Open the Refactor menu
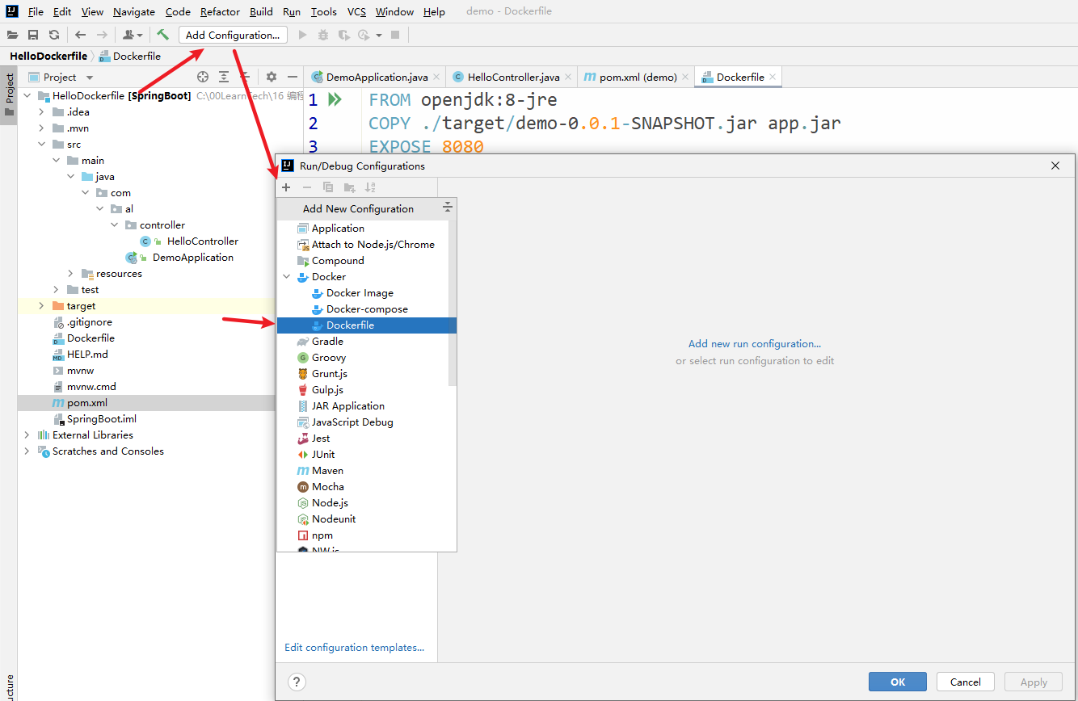1078x701 pixels. (x=220, y=11)
